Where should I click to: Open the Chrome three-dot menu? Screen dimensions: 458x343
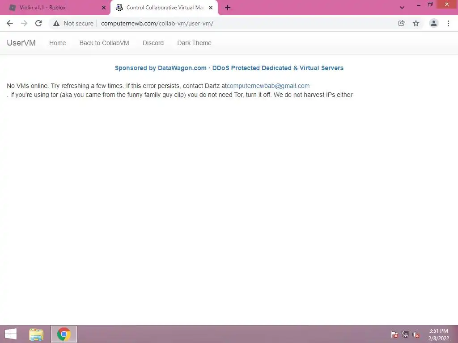448,23
